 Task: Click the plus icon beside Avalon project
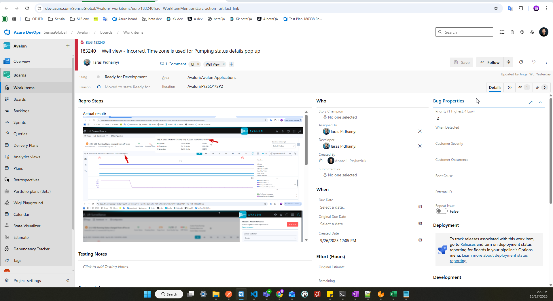coord(68,46)
